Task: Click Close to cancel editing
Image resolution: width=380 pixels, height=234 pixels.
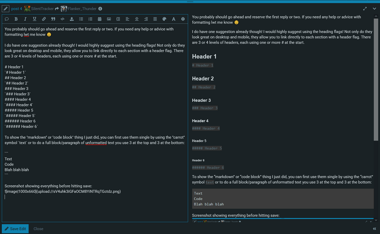Action: click(38, 229)
